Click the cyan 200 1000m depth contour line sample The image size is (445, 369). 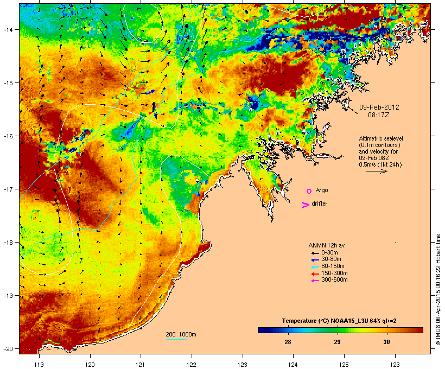click(x=176, y=340)
